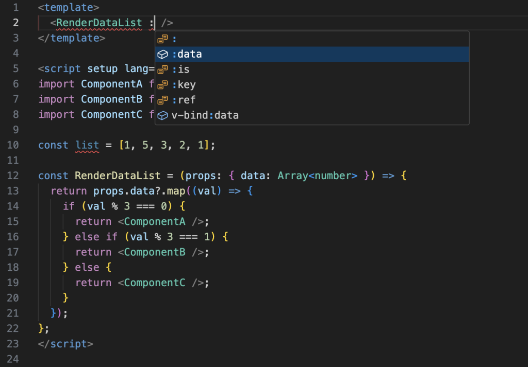This screenshot has width=528, height=367.
Task: Click the property icon beside :key suggestion
Action: (163, 85)
